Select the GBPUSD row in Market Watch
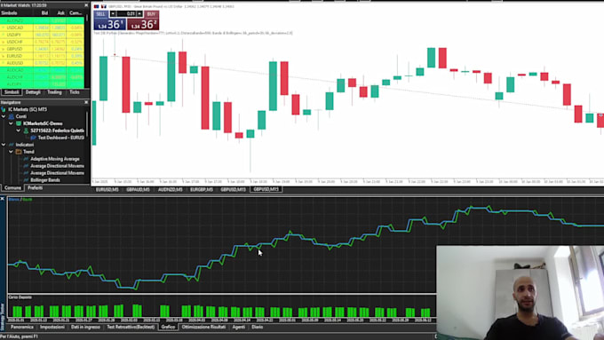Image resolution: width=604 pixels, height=340 pixels. [x=42, y=49]
